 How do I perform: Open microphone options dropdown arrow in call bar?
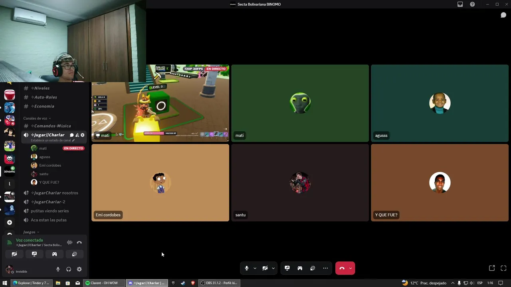tap(255, 268)
